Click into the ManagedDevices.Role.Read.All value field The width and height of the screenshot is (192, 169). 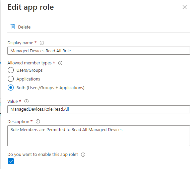(99, 109)
